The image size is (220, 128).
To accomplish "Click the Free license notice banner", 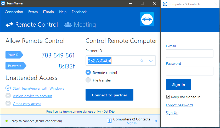I will (80, 112).
